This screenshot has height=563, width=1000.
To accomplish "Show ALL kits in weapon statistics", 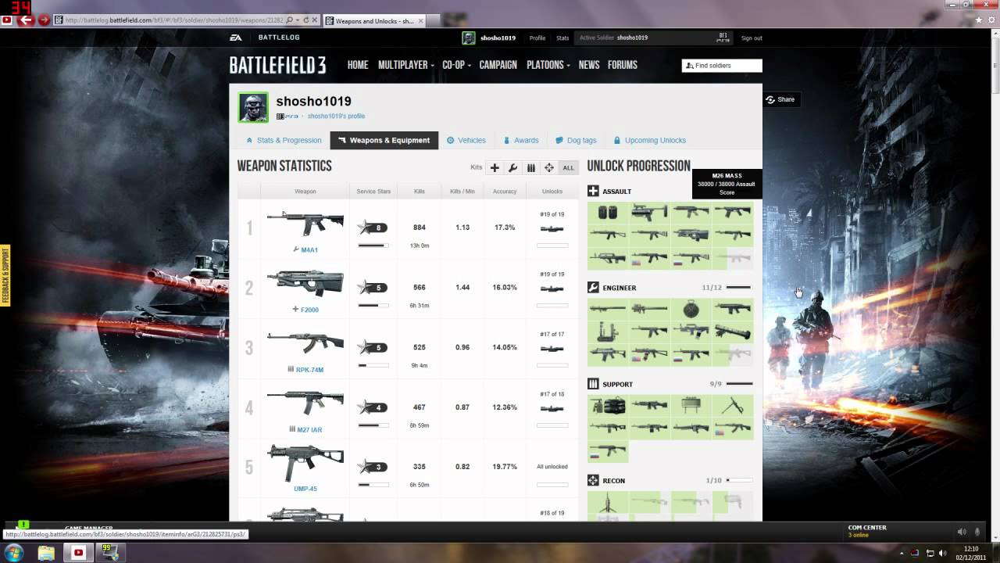I will coord(568,167).
